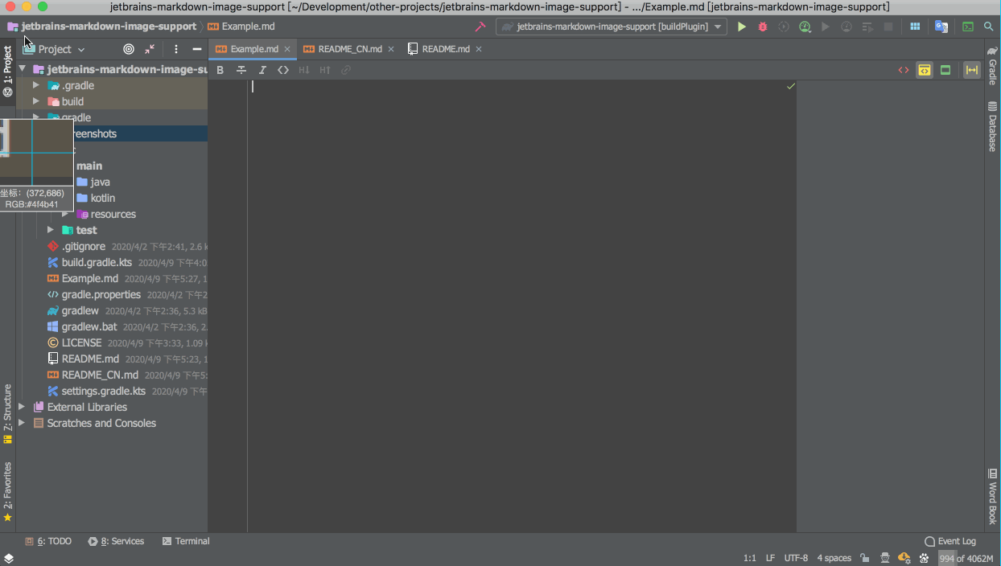Switch to preview-only view
Viewport: 1001px width, 566px height.
pos(945,70)
